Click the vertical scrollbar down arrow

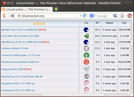132,92
